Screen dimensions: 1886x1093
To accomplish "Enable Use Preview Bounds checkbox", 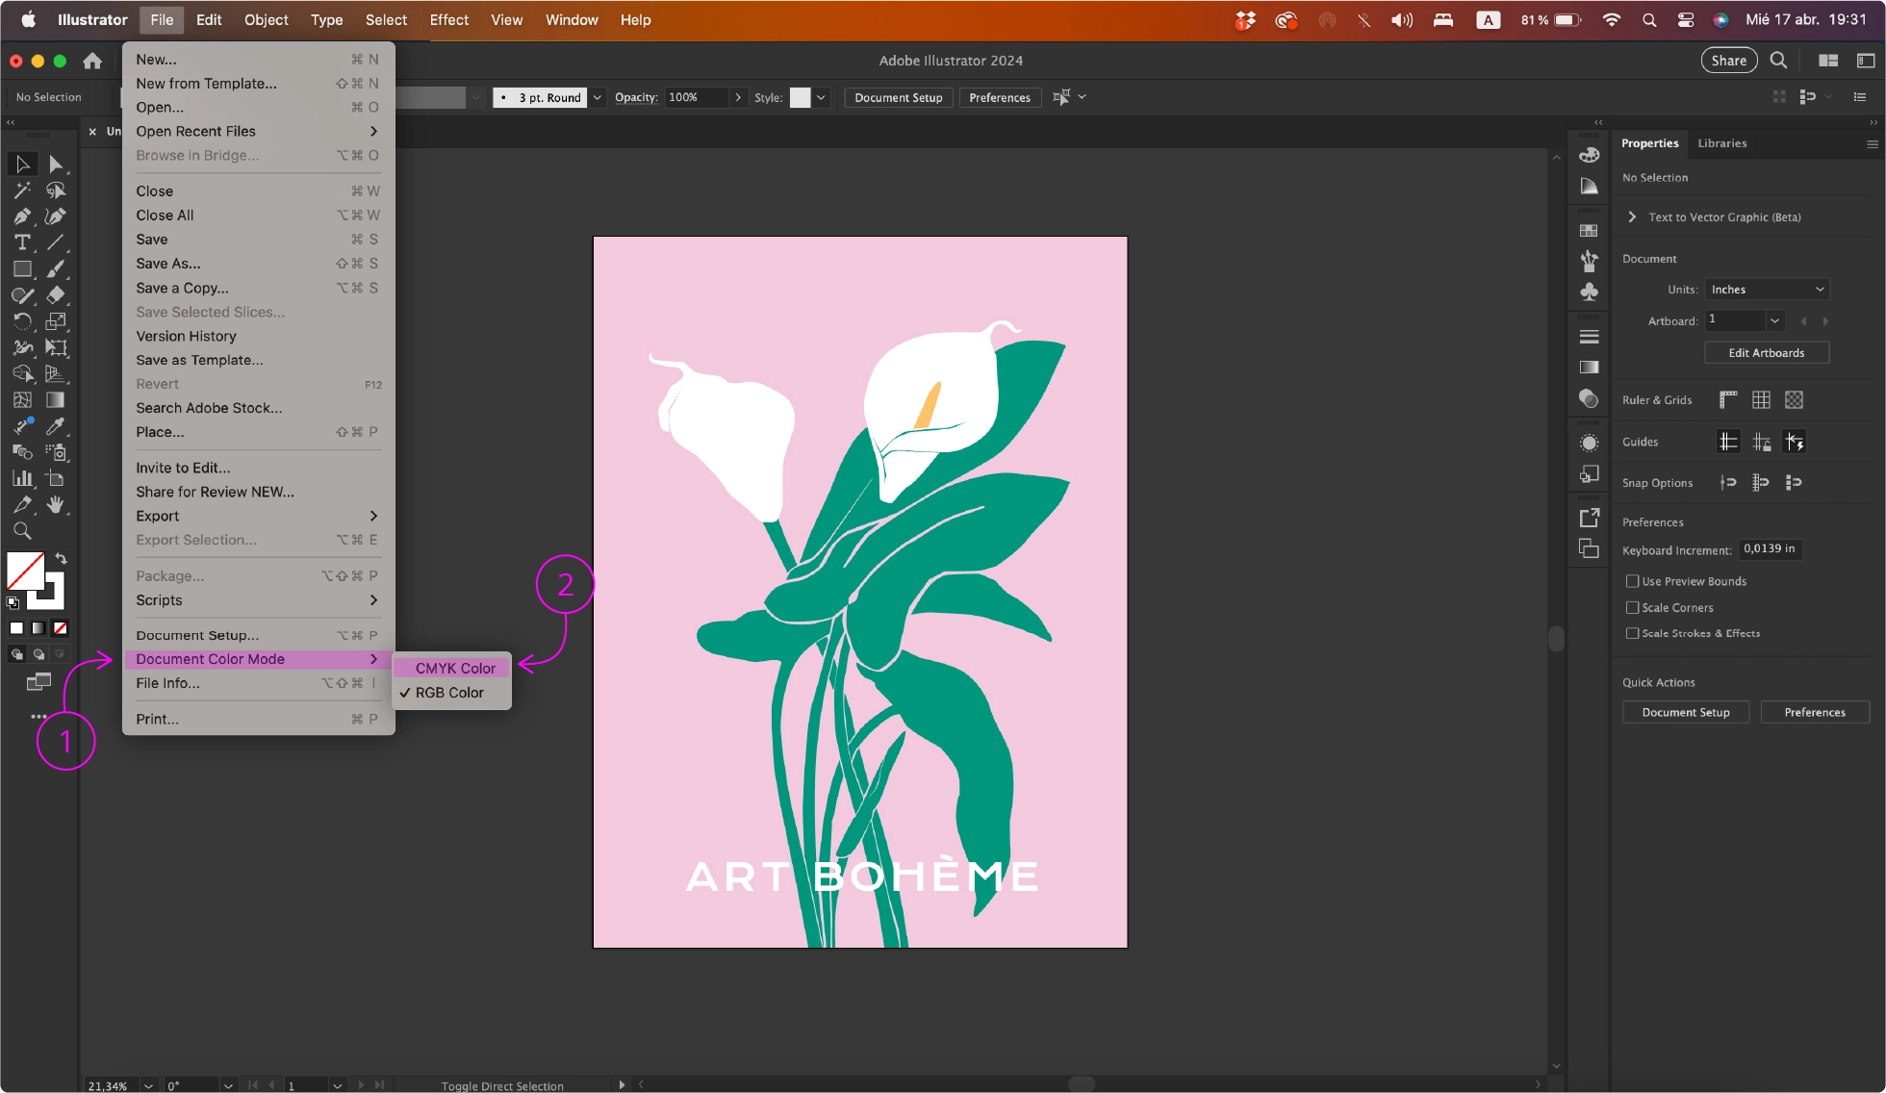I will 1632,579.
